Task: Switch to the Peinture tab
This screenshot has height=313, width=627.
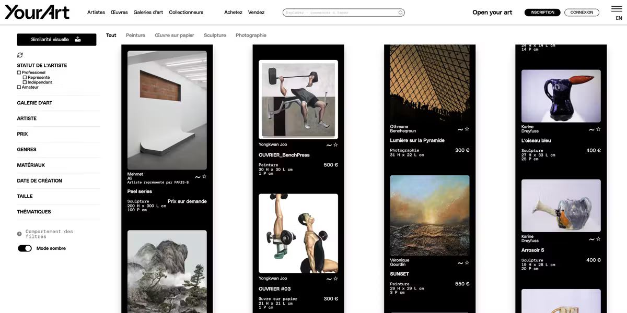Action: tap(135, 35)
